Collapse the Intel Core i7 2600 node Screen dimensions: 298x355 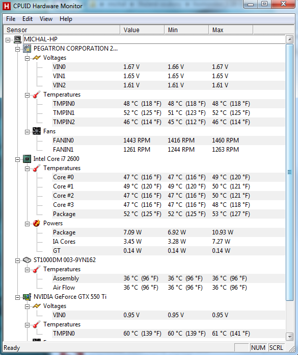(17, 159)
